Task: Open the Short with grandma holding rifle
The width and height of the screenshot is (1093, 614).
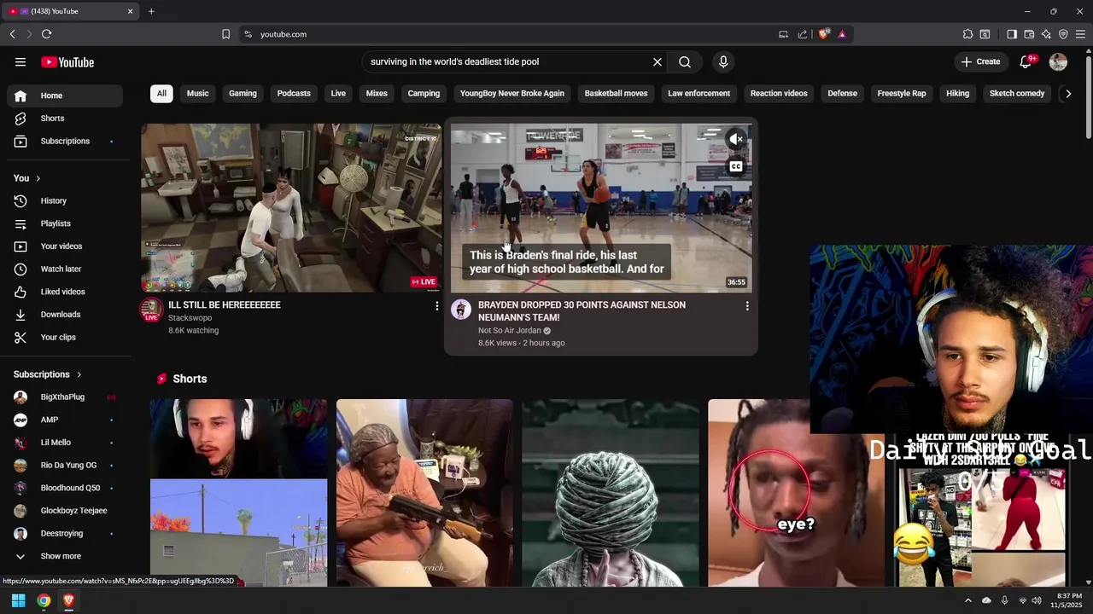Action: point(424,493)
